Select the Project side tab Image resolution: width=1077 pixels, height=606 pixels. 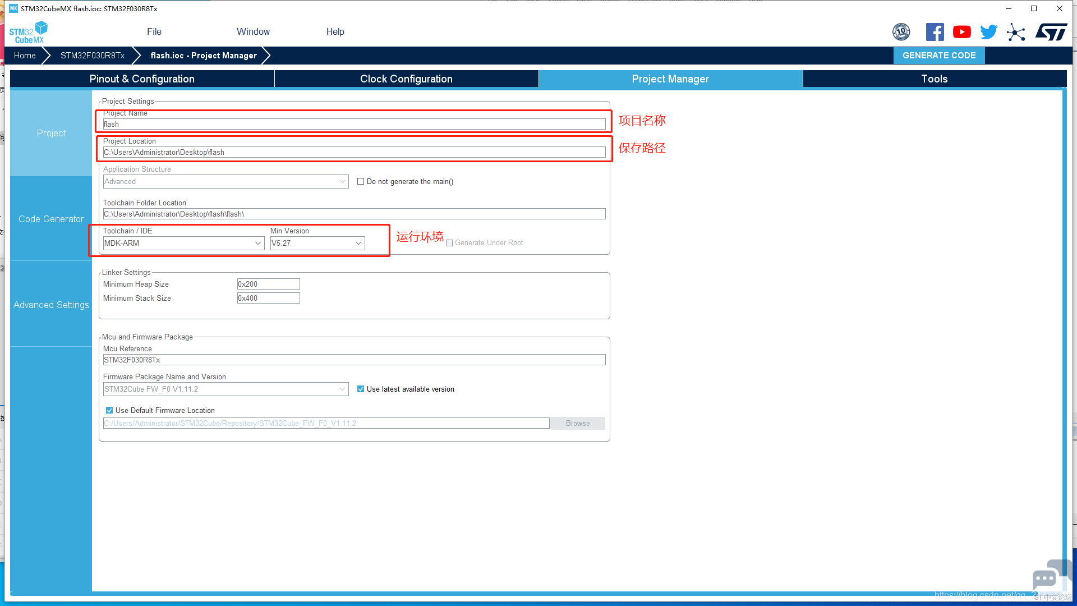pyautogui.click(x=51, y=133)
